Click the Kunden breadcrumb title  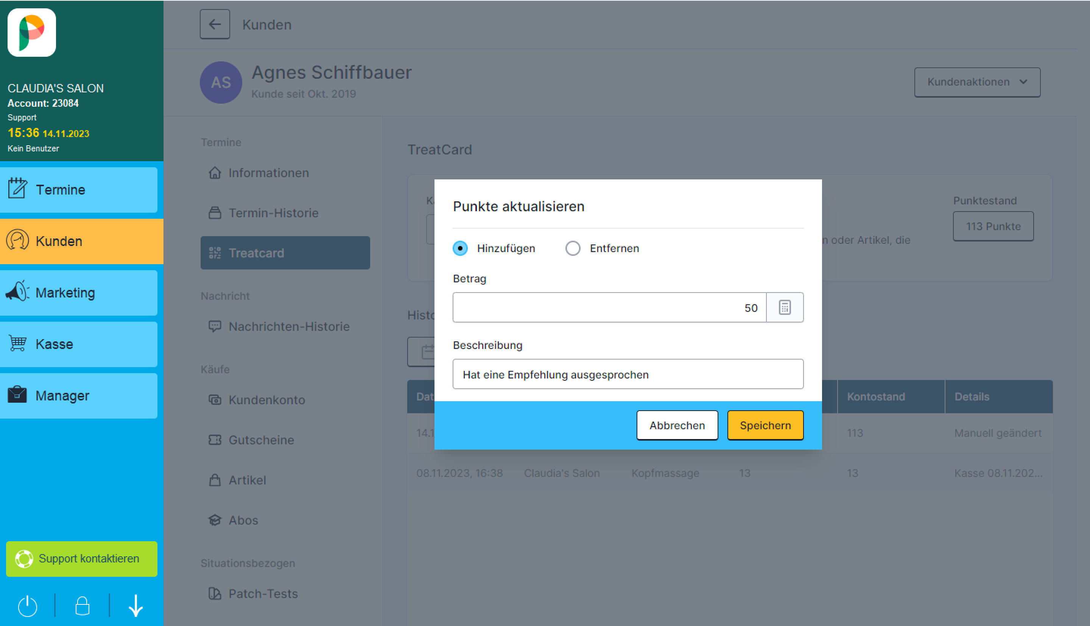[x=266, y=25]
